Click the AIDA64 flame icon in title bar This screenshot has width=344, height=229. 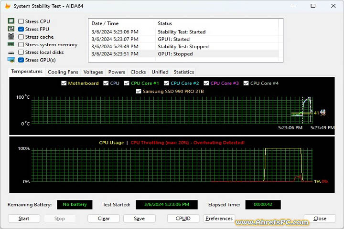click(x=8, y=6)
